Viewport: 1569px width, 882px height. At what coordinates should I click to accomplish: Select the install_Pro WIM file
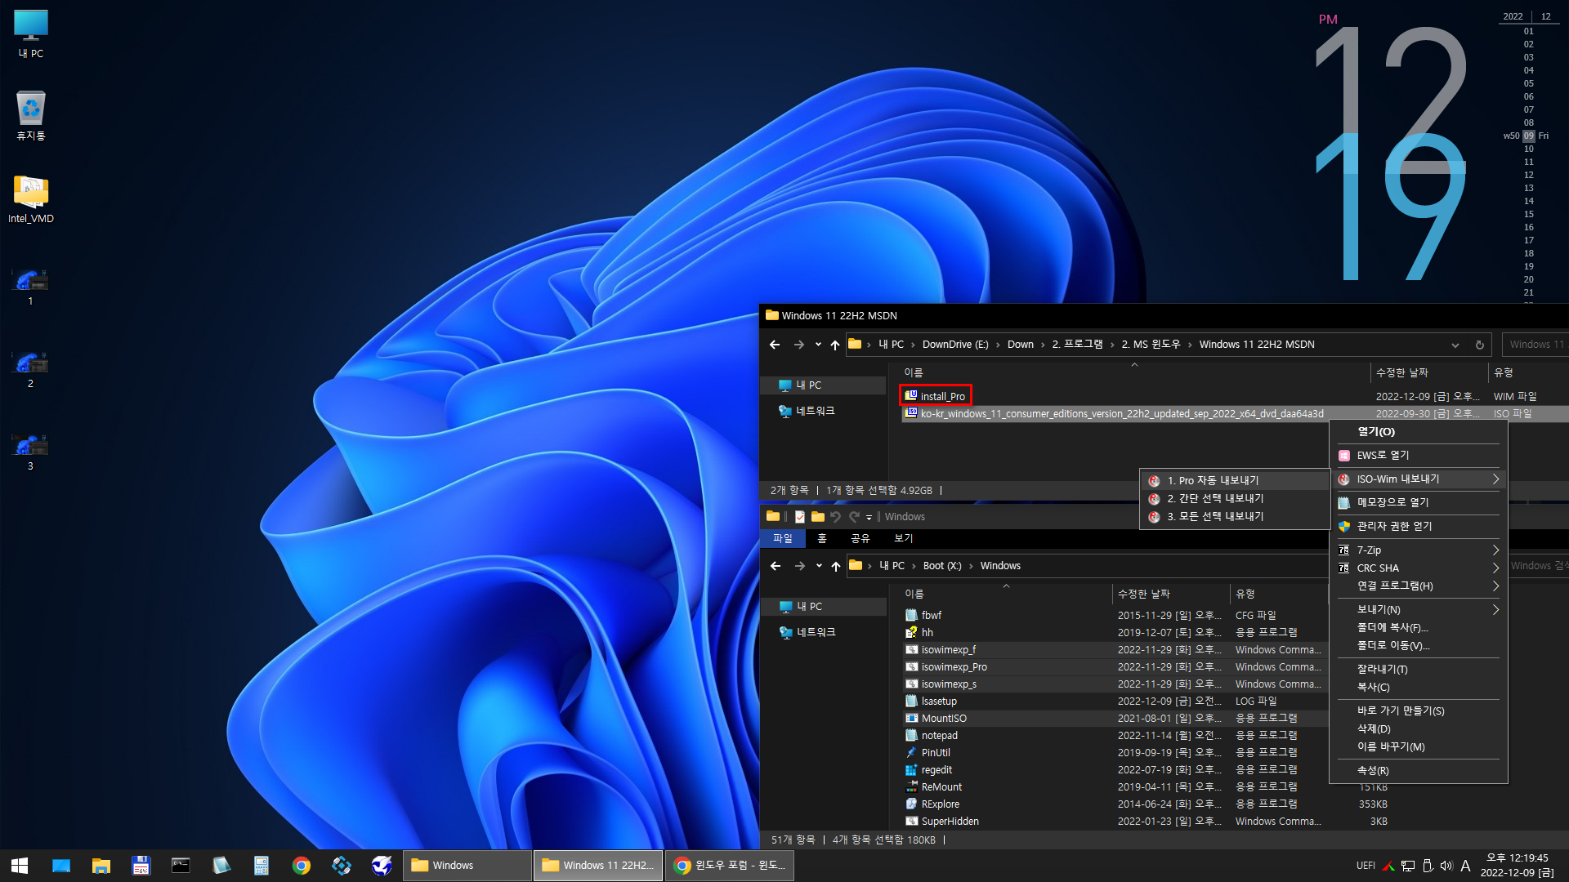point(935,396)
